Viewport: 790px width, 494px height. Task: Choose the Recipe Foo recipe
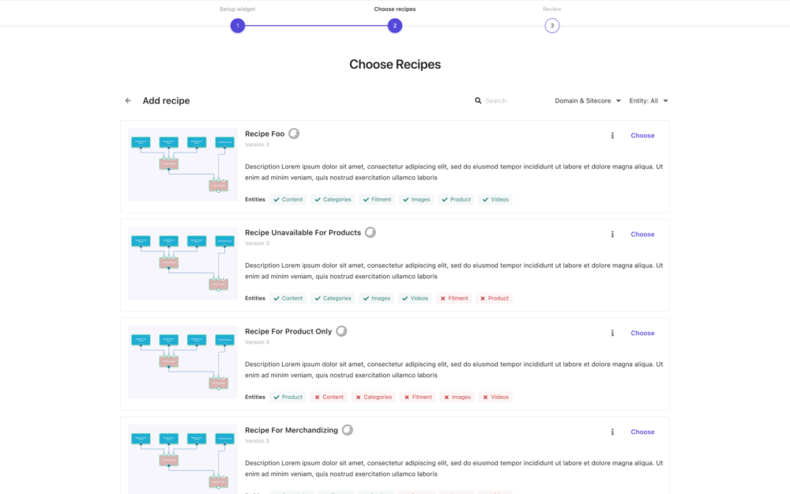pyautogui.click(x=642, y=136)
